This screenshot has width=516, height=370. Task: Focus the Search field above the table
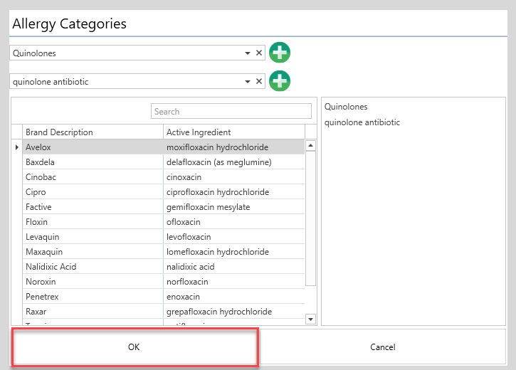(231, 111)
